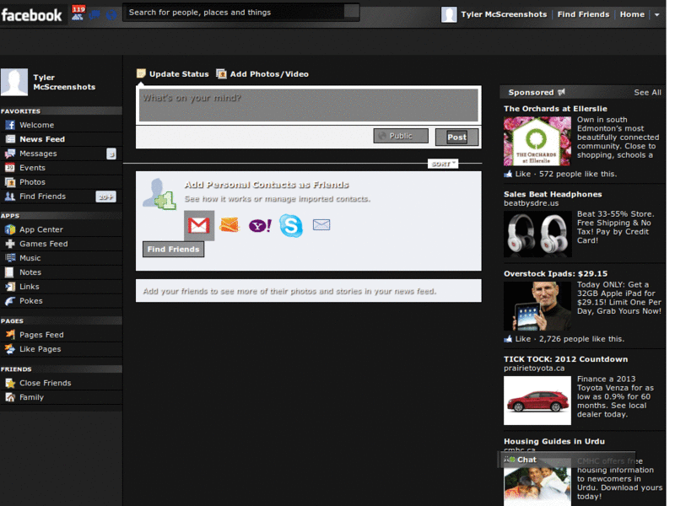
Task: Click the Tyler McScreenshots name in sidebar
Action: pos(64,82)
